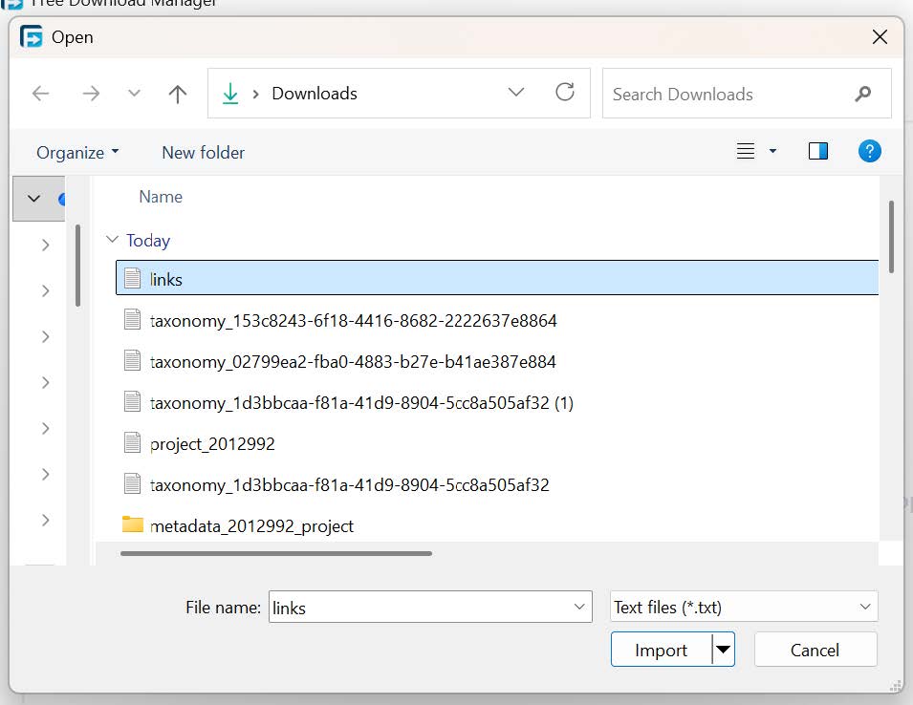Refresh the Downloads folder view

click(x=565, y=92)
